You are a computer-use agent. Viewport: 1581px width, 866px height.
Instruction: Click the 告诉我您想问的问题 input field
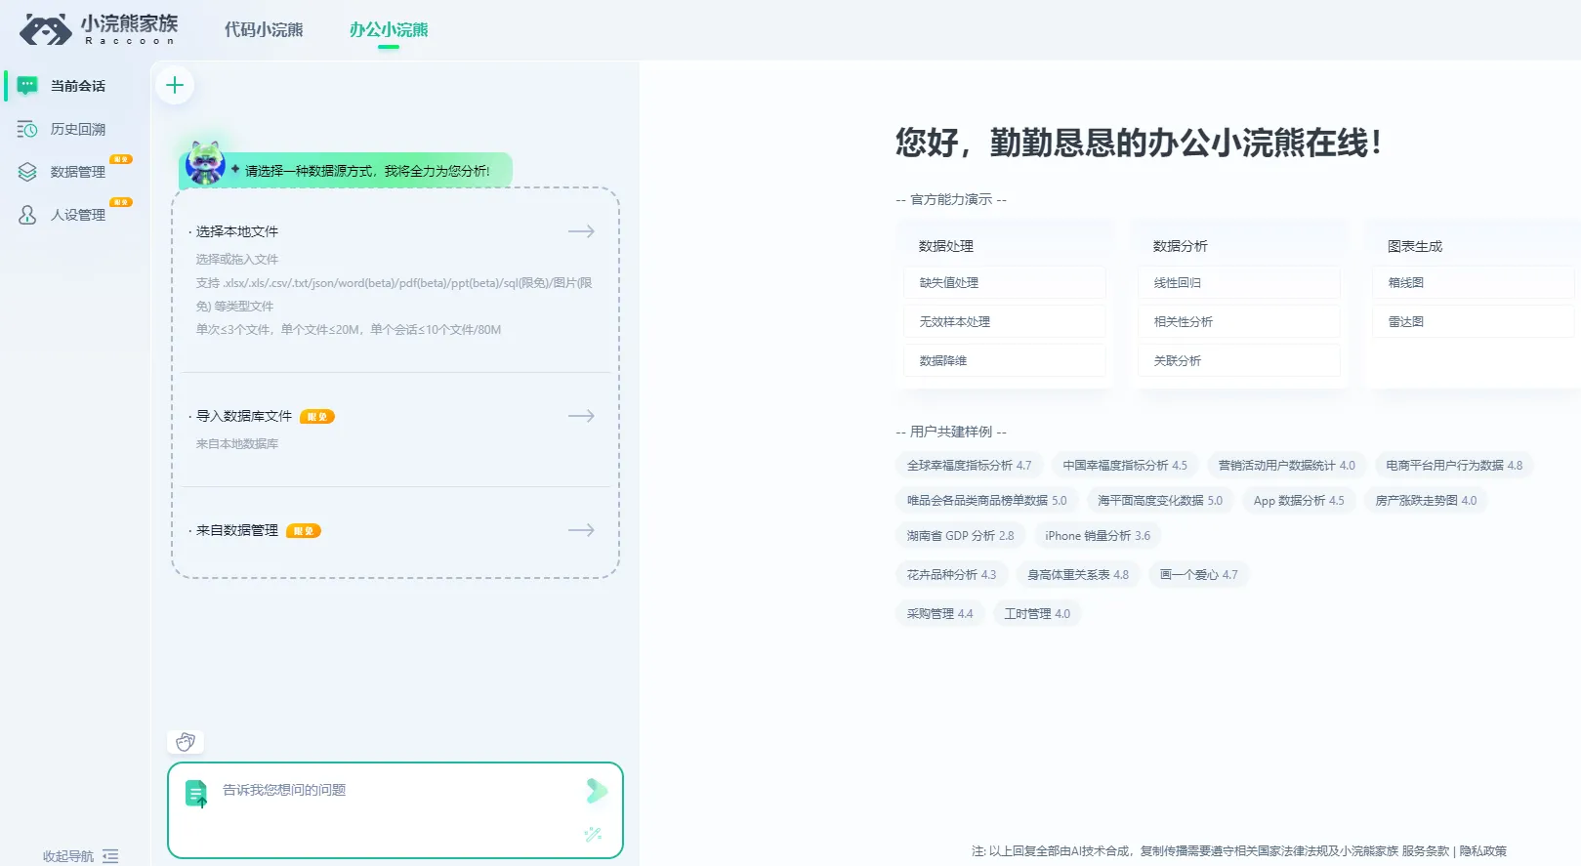point(391,790)
